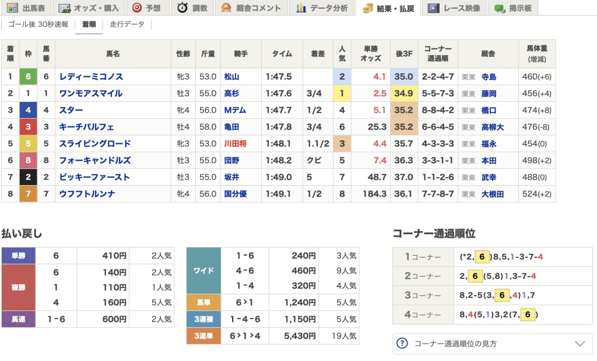Open jockey 亀田 profile

pos(231,127)
